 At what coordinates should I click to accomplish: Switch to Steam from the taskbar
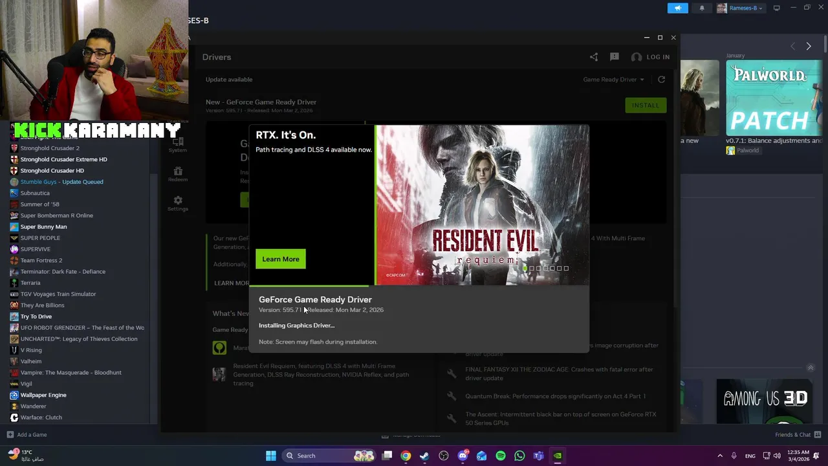tap(424, 456)
